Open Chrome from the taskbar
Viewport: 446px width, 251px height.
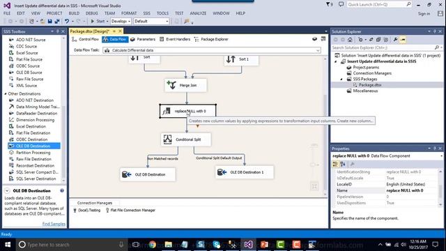tap(153, 245)
